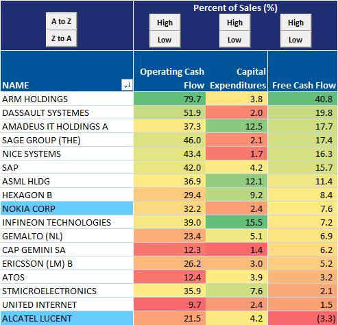Select Atos operating cash flow 12.4
The height and width of the screenshot is (325, 338).
[x=169, y=277]
